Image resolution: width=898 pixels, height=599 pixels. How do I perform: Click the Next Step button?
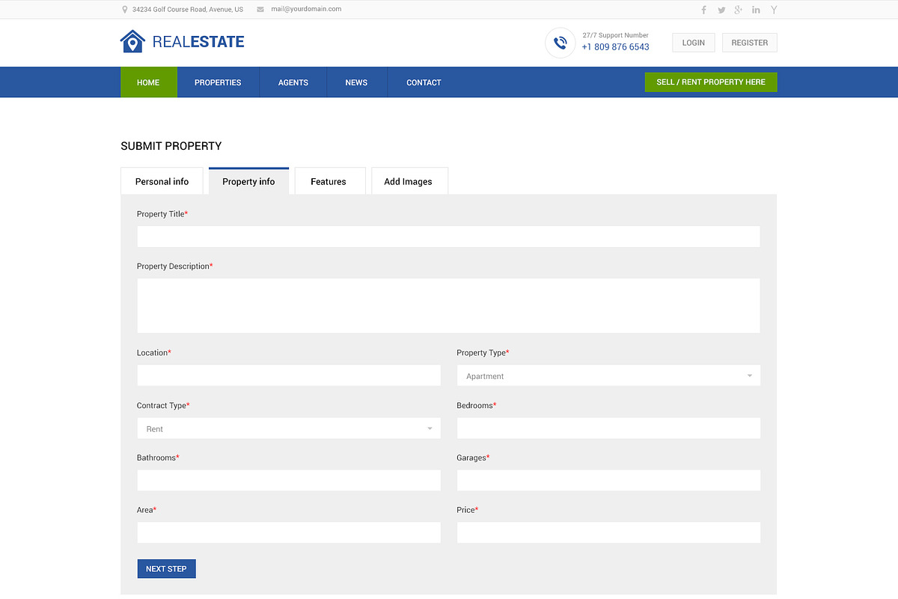166,569
